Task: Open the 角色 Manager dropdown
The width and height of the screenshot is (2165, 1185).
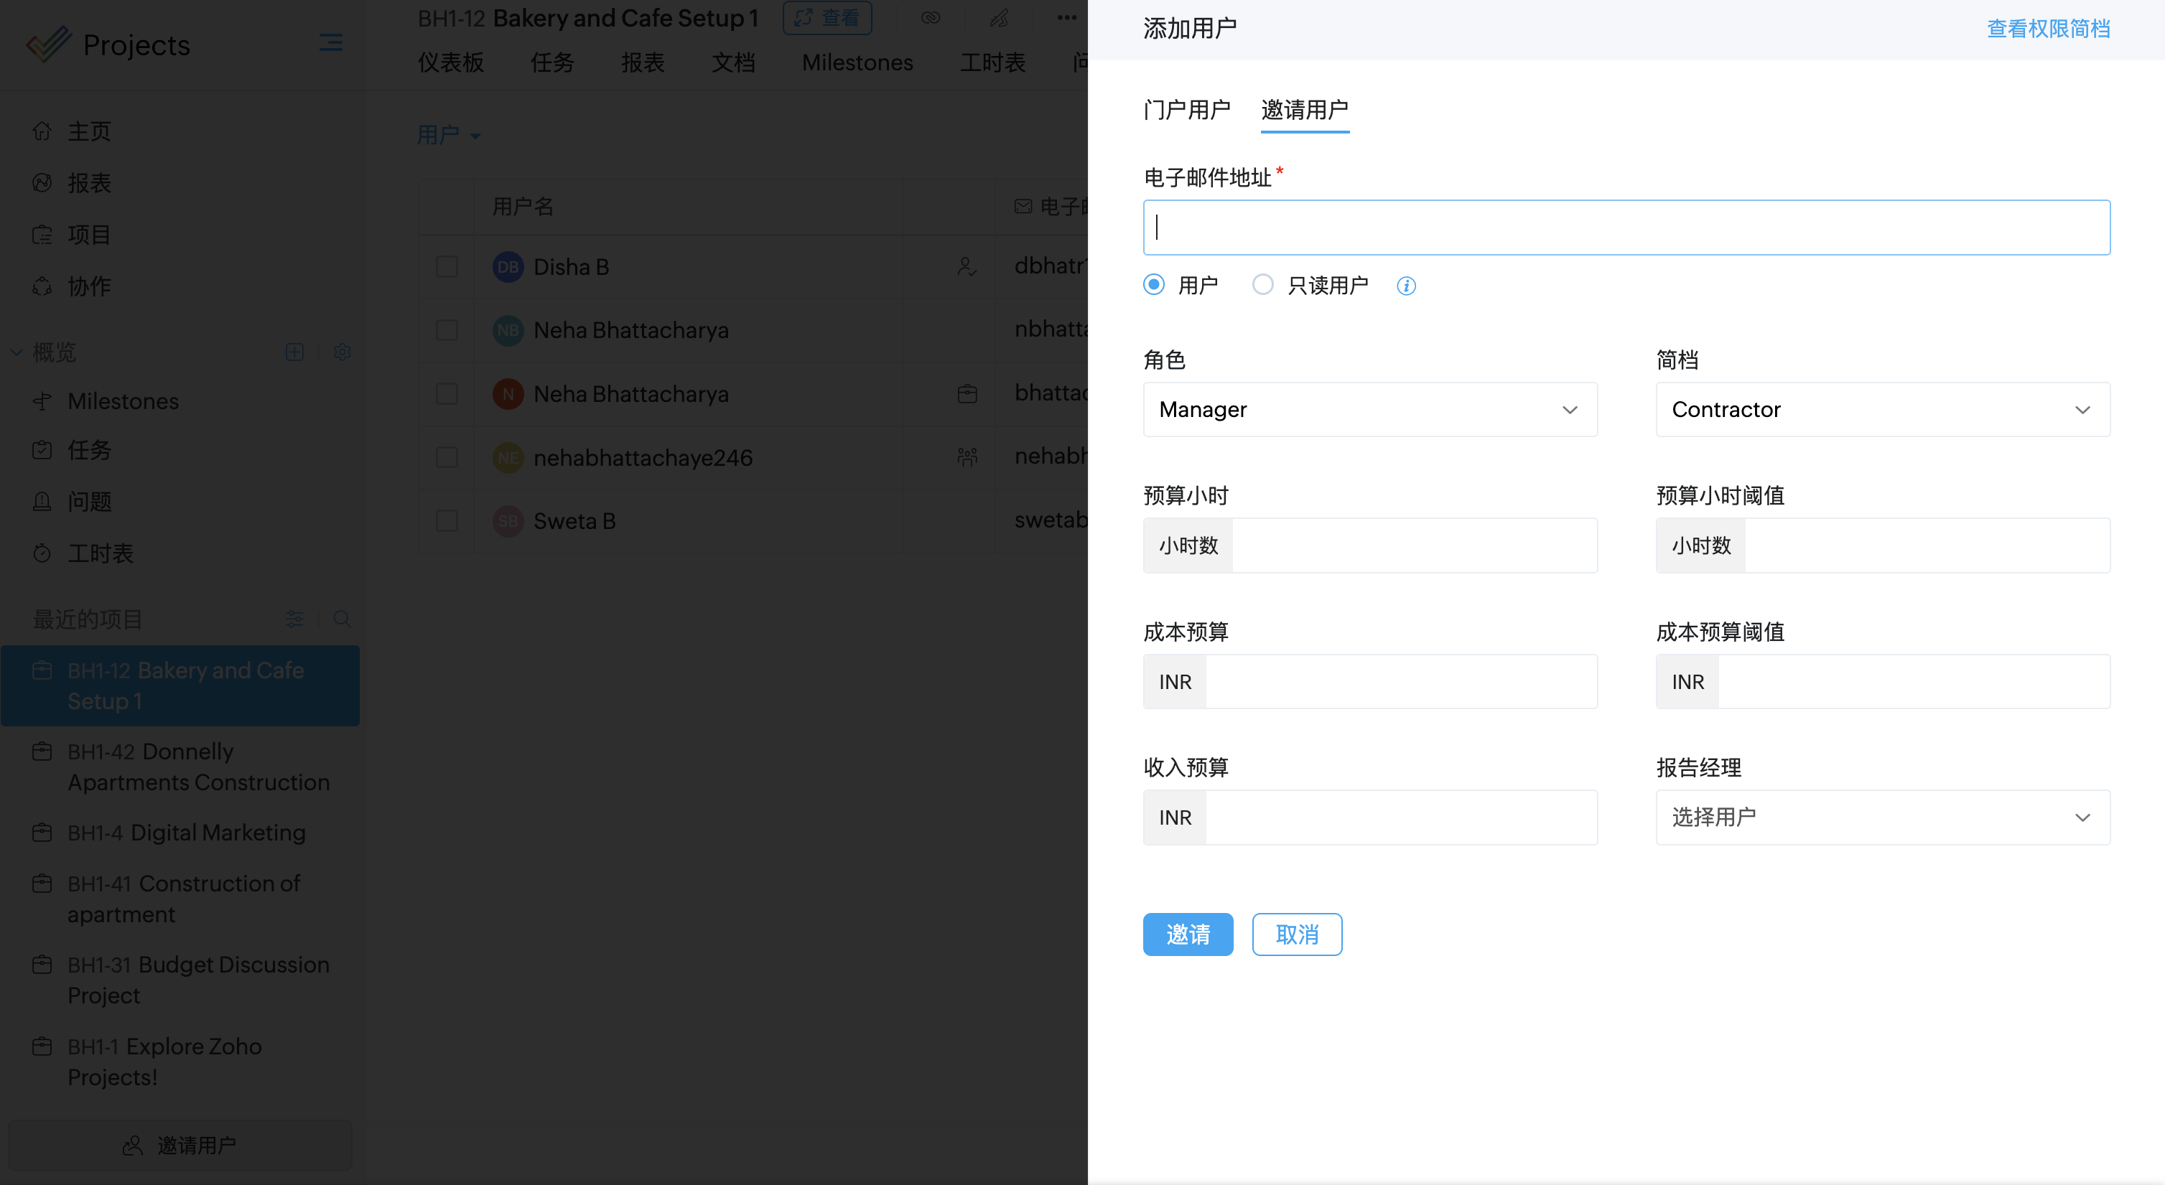Action: 1369,410
